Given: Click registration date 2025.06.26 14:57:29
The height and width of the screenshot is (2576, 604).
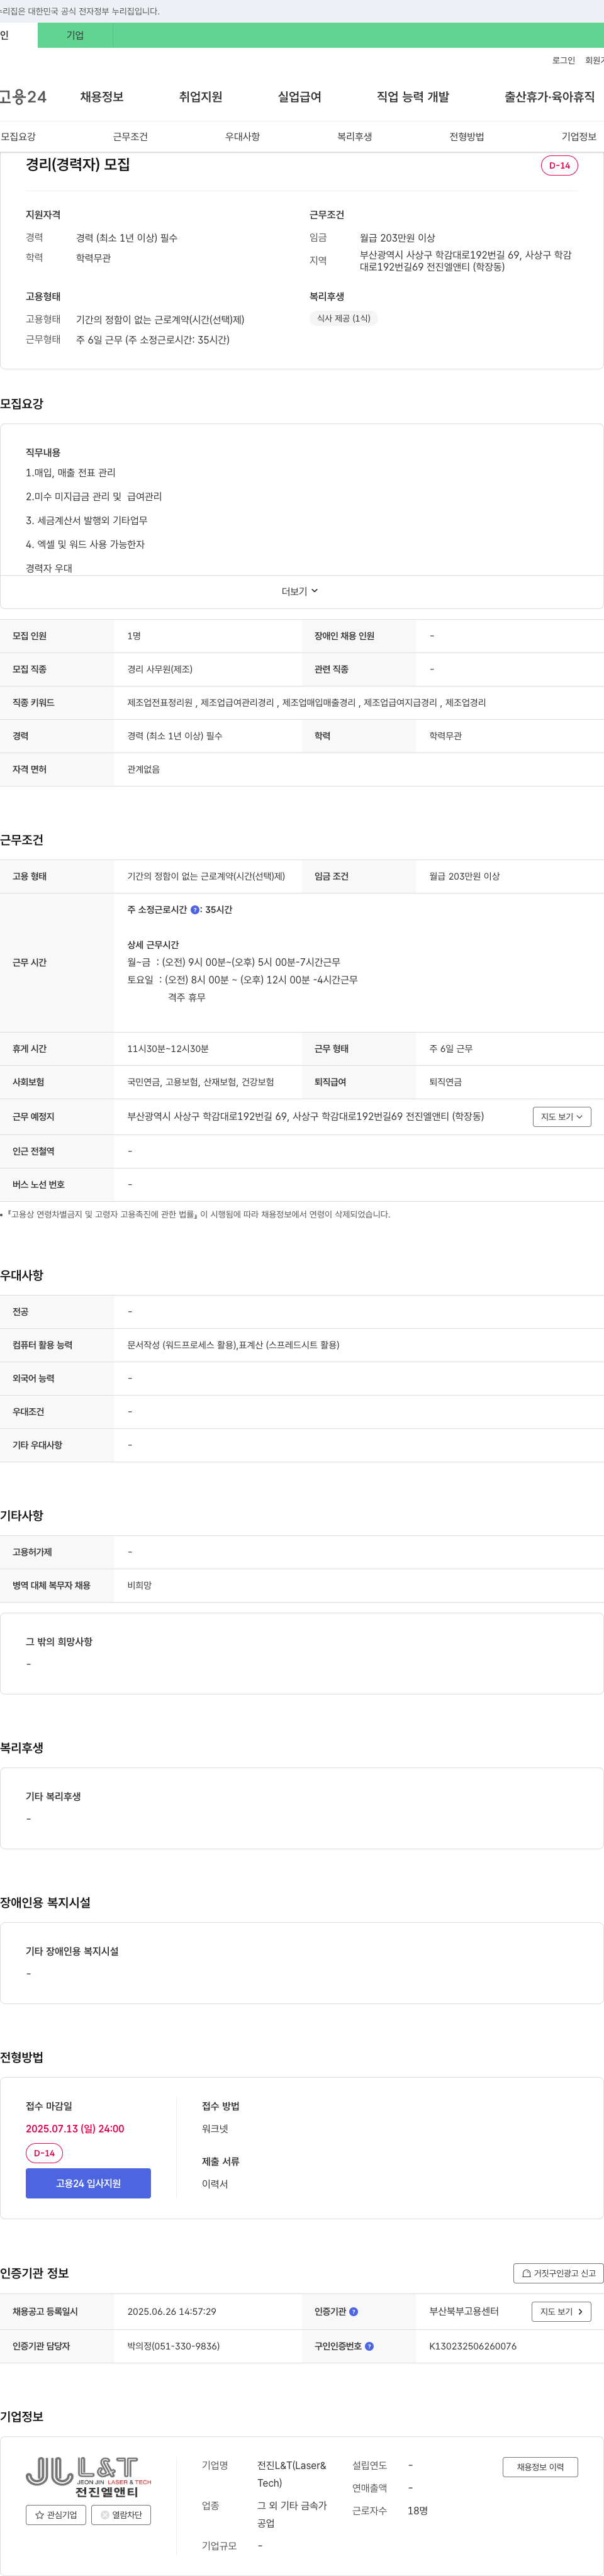Looking at the screenshot, I should tap(171, 2312).
